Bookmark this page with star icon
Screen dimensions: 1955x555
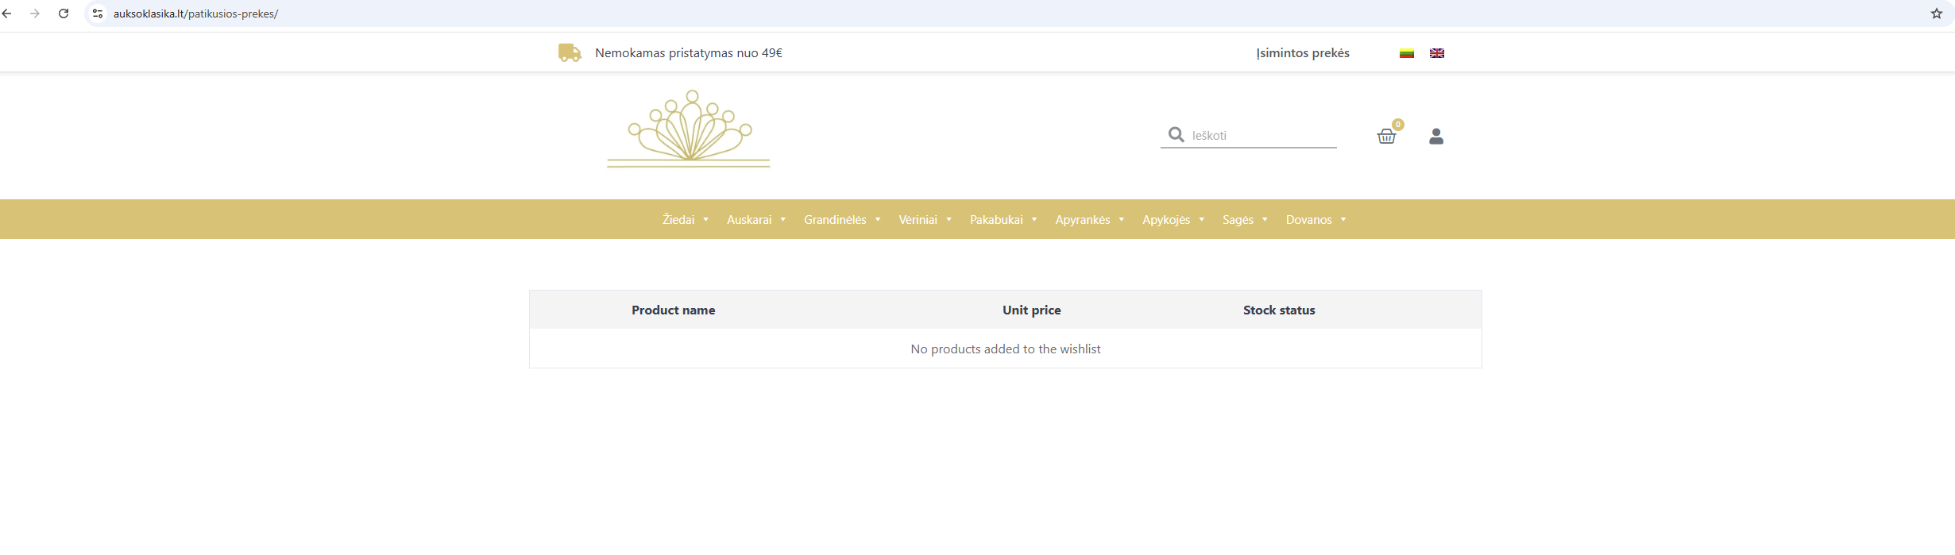[x=1936, y=13]
